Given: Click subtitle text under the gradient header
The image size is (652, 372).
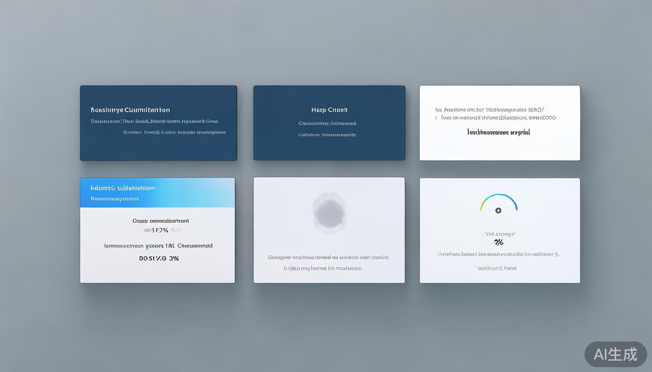Looking at the screenshot, I should pos(114,199).
